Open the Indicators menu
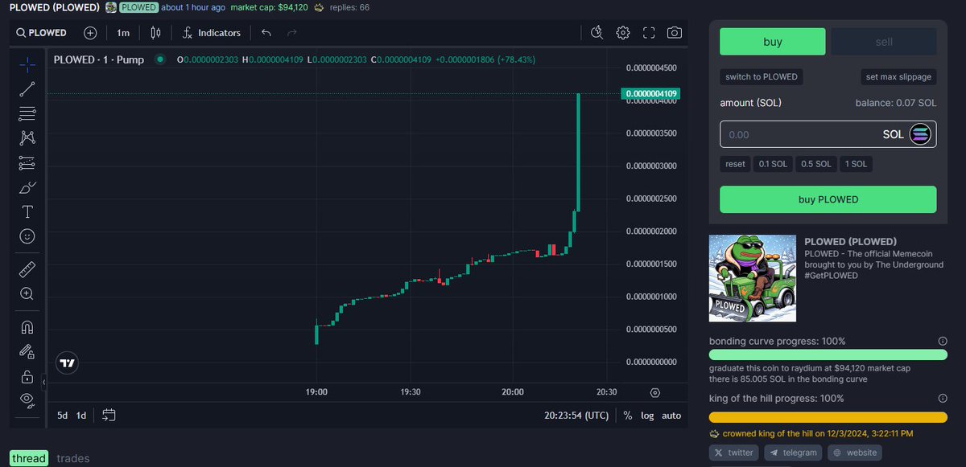The width and height of the screenshot is (966, 467). click(212, 33)
